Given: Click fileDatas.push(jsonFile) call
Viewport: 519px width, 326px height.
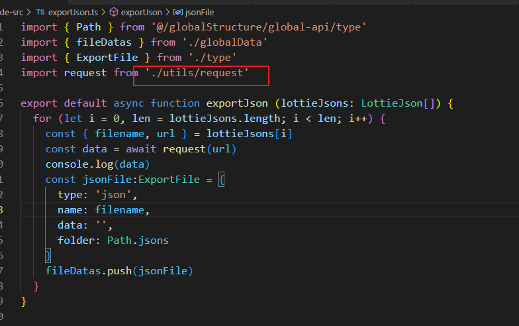Looking at the screenshot, I should pos(119,270).
